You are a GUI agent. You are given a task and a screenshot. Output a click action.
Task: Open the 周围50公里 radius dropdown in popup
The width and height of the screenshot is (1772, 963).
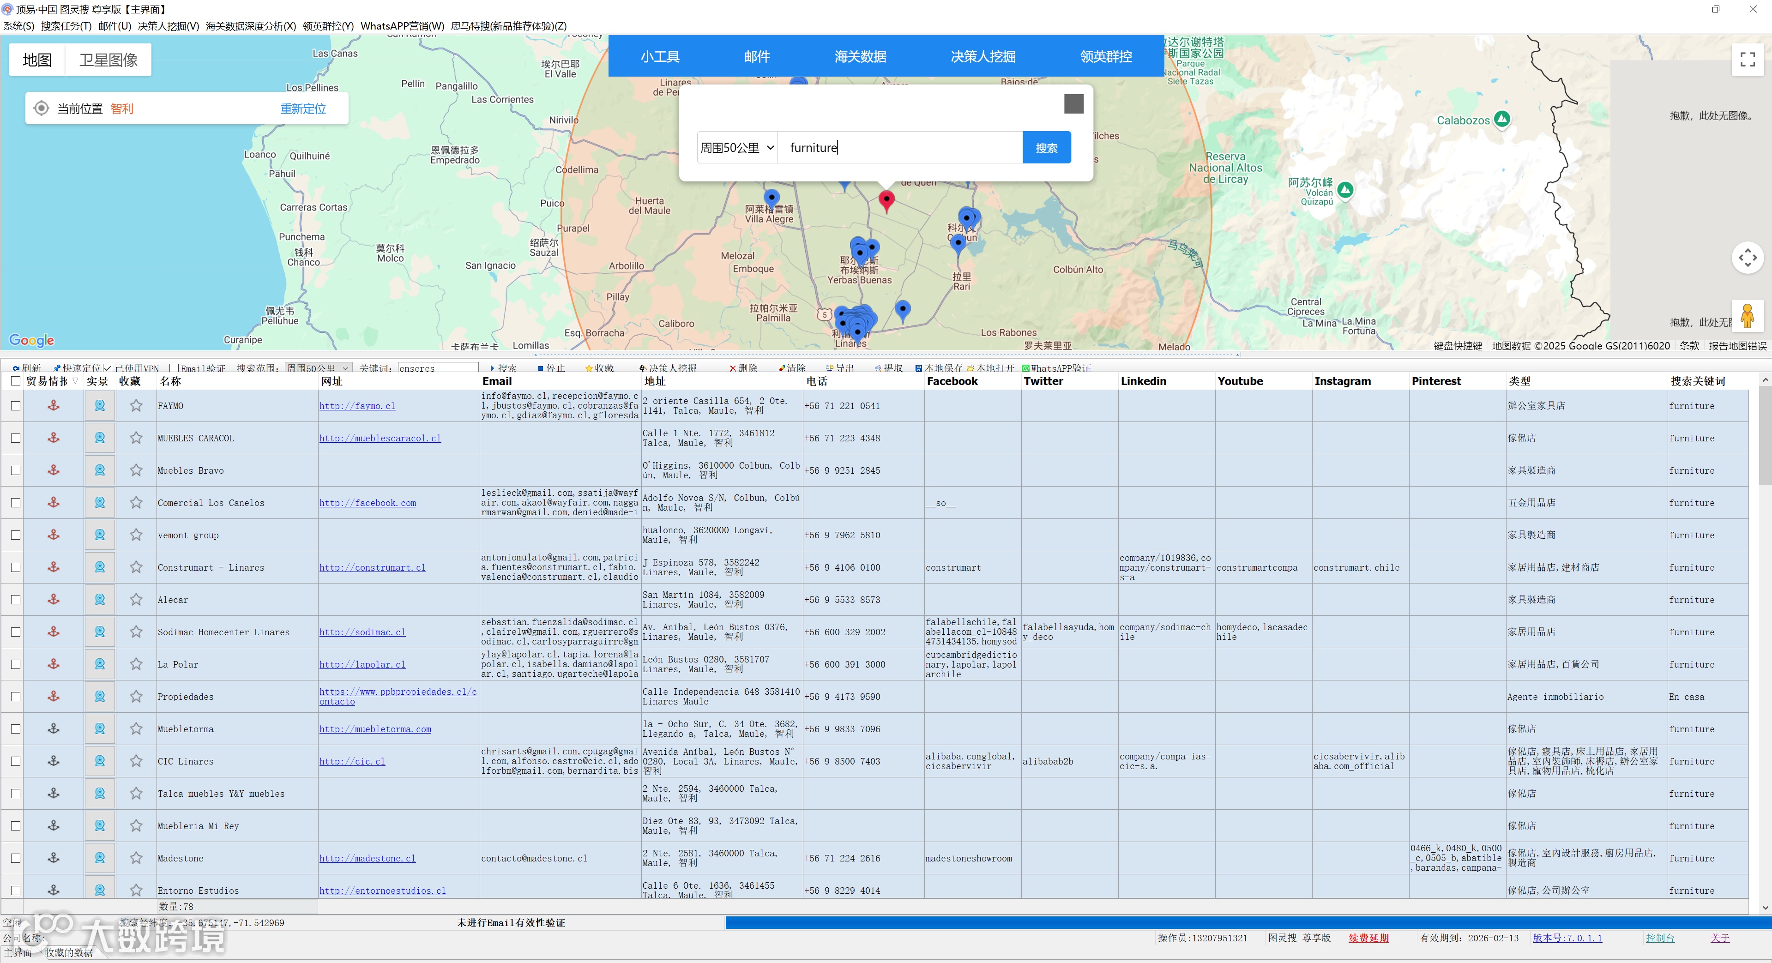737,148
